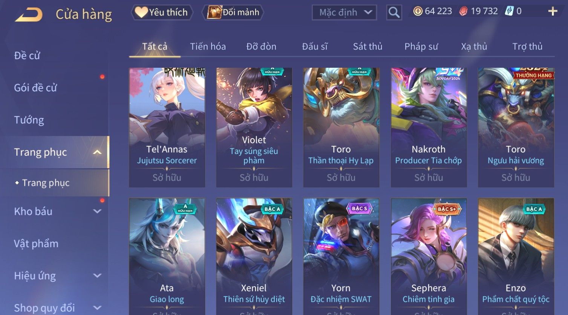The image size is (568, 315).
Task: Select the Trang phục sub-item
Action: (46, 183)
